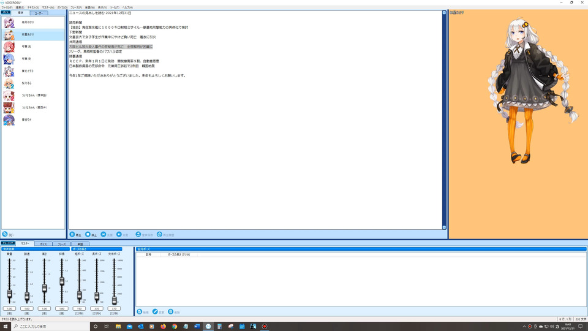Pick the 琴葉 葵 voice avatar
The image size is (588, 331).
coord(9,59)
